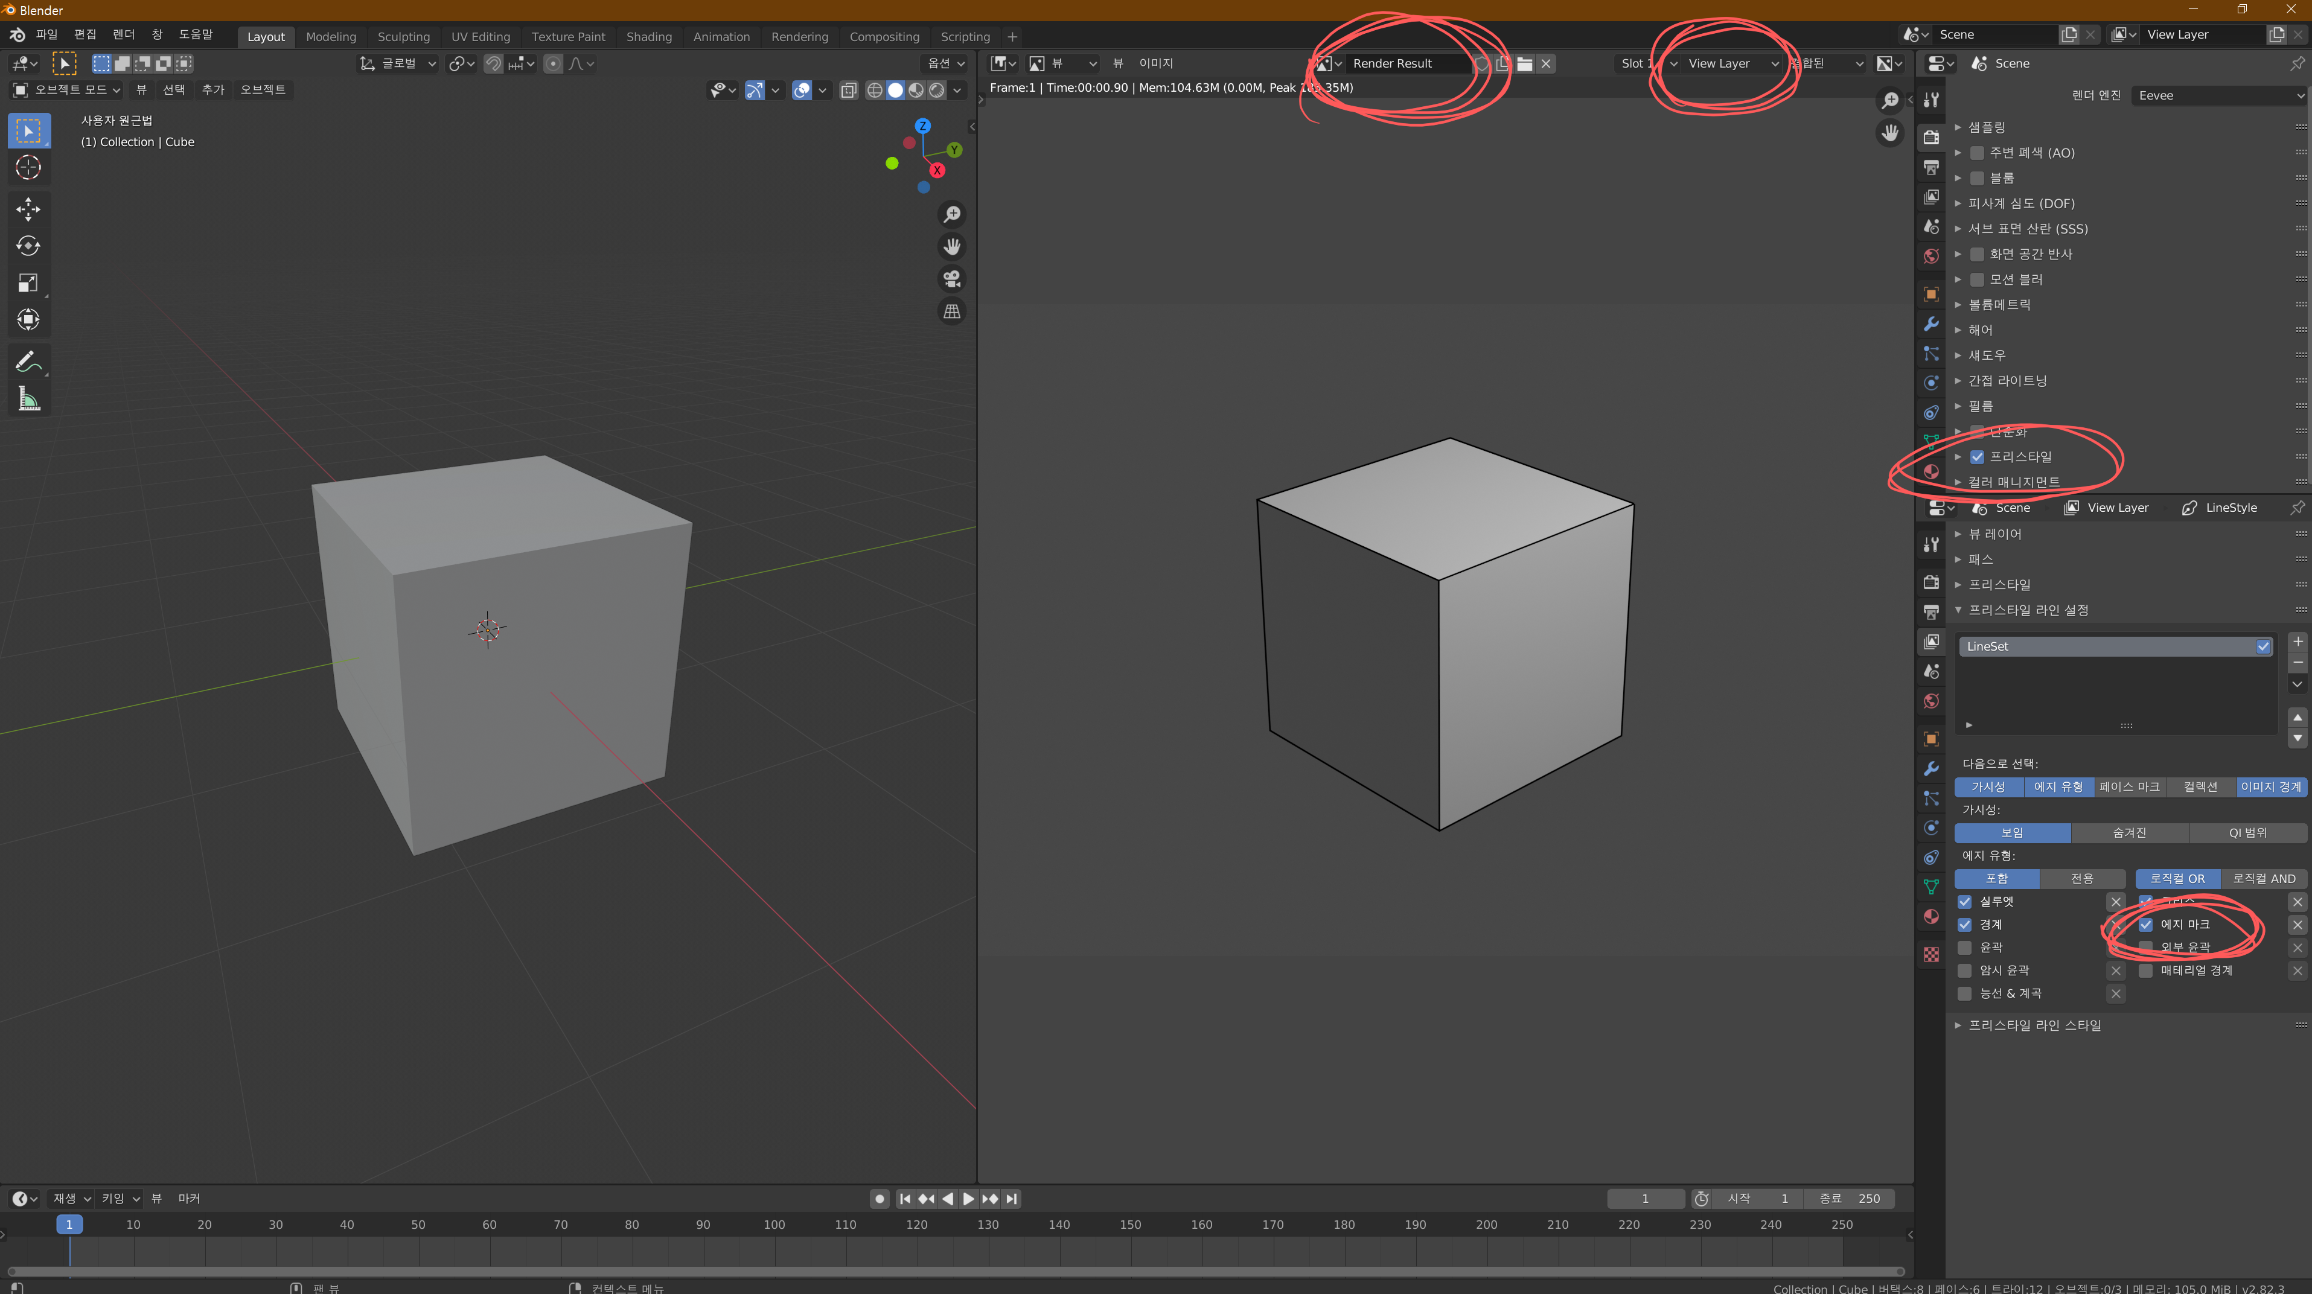2312x1294 pixels.
Task: Select the Rotate tool
Action: tap(29, 246)
